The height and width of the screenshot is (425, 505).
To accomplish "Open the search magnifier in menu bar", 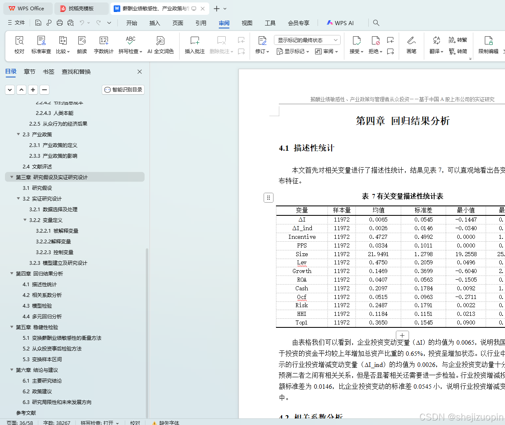I will point(376,23).
